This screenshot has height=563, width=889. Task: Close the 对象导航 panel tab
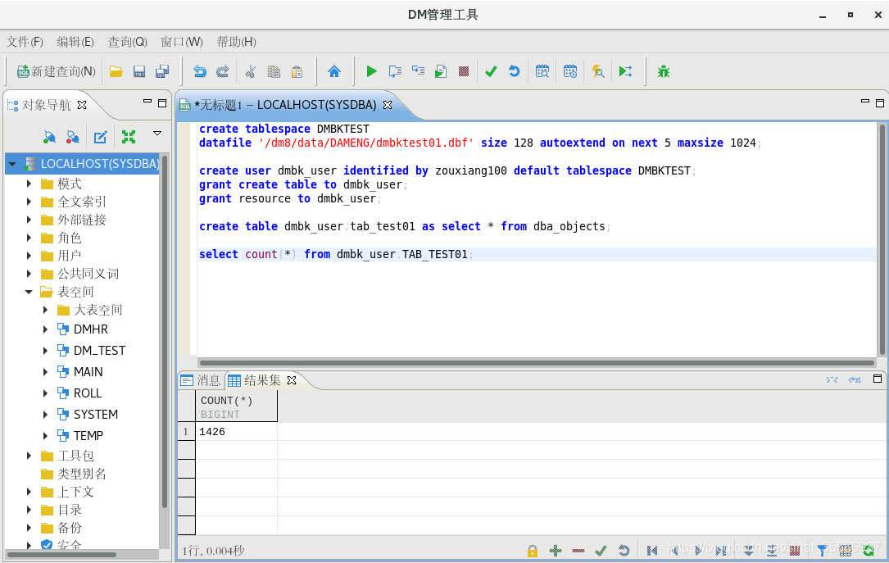click(82, 105)
